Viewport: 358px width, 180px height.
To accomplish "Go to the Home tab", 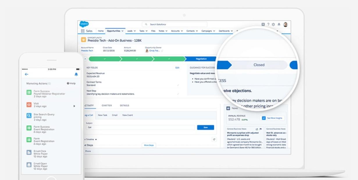I will [x=101, y=31].
